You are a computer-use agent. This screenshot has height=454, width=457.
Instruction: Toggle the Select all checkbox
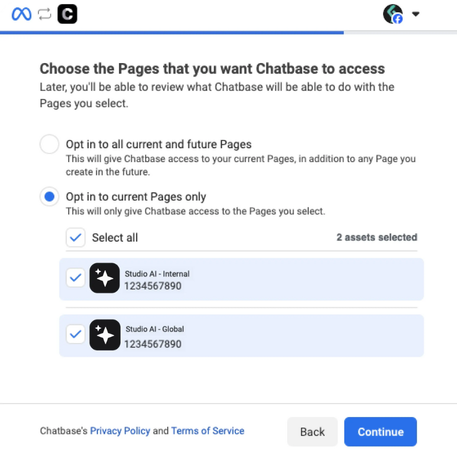pyautogui.click(x=75, y=238)
